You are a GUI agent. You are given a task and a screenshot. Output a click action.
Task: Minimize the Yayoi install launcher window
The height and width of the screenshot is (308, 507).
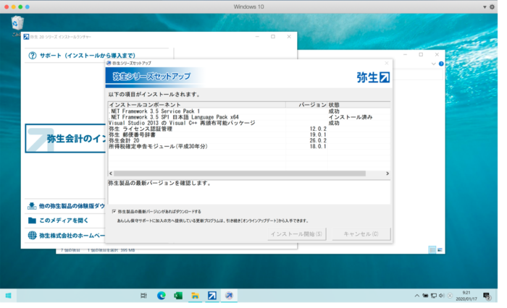pyautogui.click(x=257, y=37)
